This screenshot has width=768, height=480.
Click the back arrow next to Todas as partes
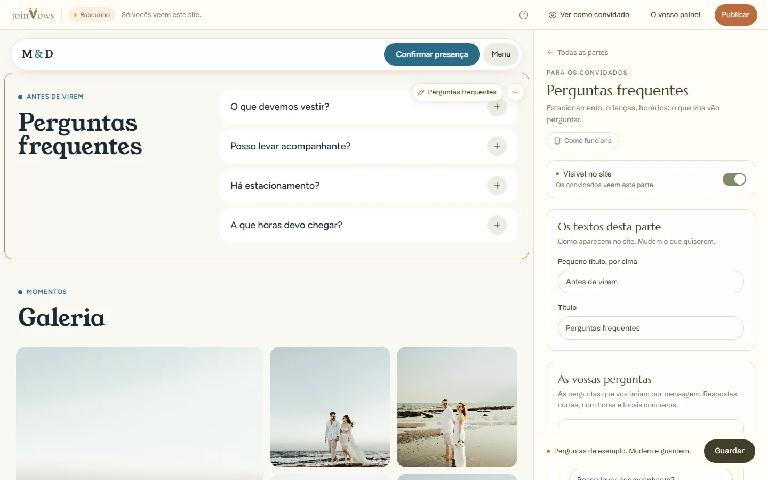tap(550, 52)
